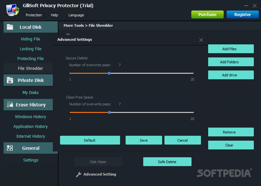Click the green Purchase button

(207, 14)
